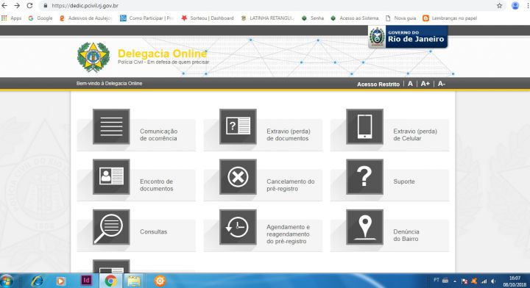Open the Senha bookmark
Image resolution: width=530 pixels, height=288 pixels.
tap(313, 18)
